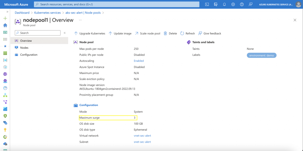The image size is (303, 151).
Task: Click the Maximum surge value 3
Action: coord(135,118)
